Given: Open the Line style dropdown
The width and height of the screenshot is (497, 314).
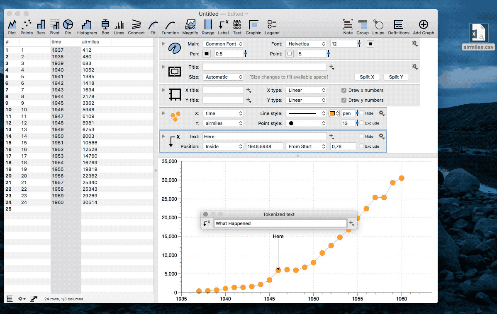Looking at the screenshot, I should click(x=306, y=113).
